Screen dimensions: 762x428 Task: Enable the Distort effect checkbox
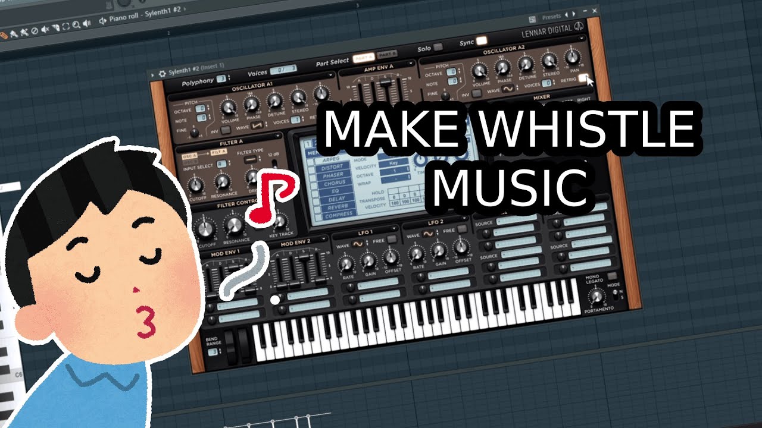tap(311, 170)
